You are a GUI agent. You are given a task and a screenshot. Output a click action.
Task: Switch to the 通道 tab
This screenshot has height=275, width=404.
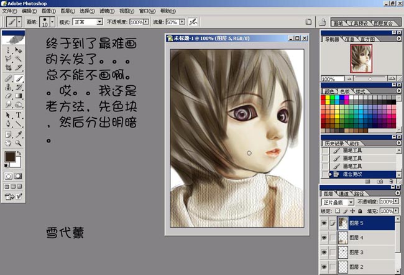343,193
